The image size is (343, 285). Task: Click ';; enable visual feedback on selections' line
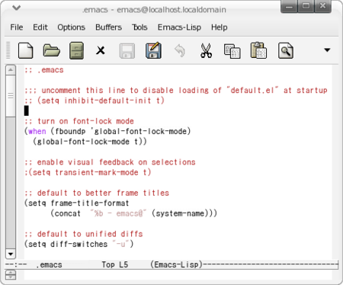[x=110, y=162]
